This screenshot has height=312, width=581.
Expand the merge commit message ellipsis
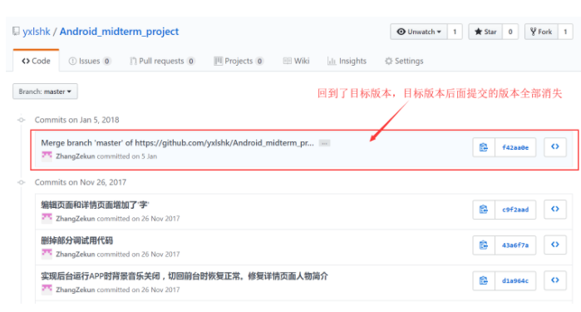pyautogui.click(x=325, y=143)
